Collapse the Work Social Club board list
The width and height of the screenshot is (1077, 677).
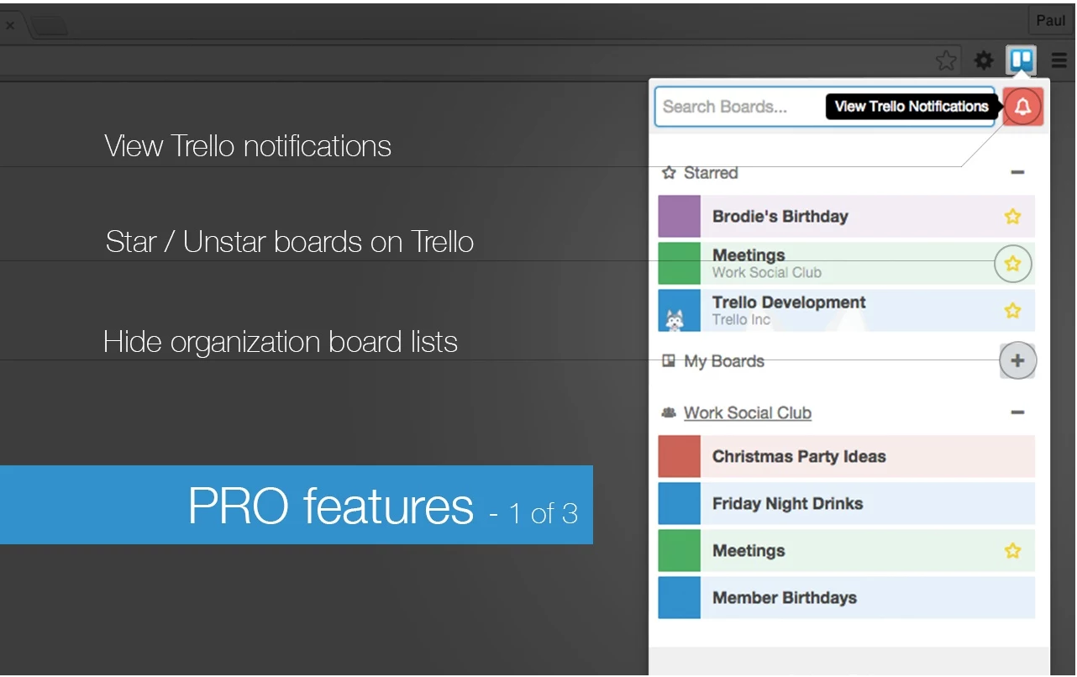[1017, 412]
